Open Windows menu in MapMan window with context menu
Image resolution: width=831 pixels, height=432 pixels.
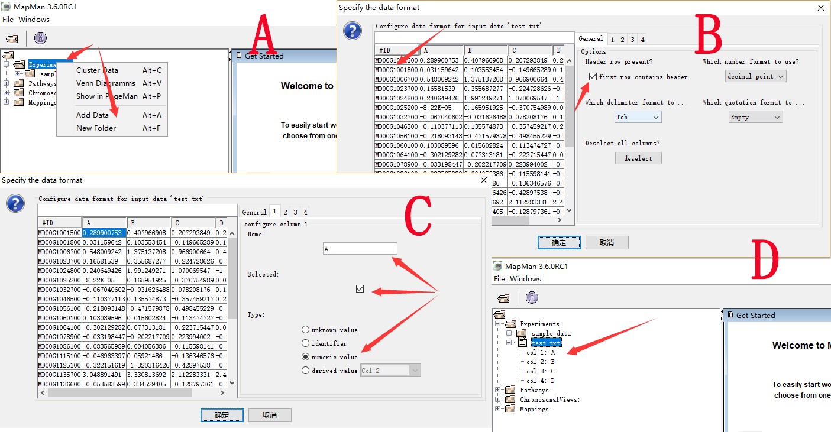[x=34, y=20]
